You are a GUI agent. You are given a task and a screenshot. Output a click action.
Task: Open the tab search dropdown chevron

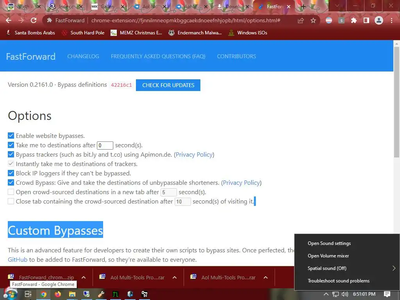[337, 5]
